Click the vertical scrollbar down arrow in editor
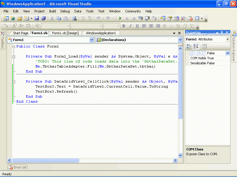The height and width of the screenshot is (177, 237). pyautogui.click(x=180, y=155)
